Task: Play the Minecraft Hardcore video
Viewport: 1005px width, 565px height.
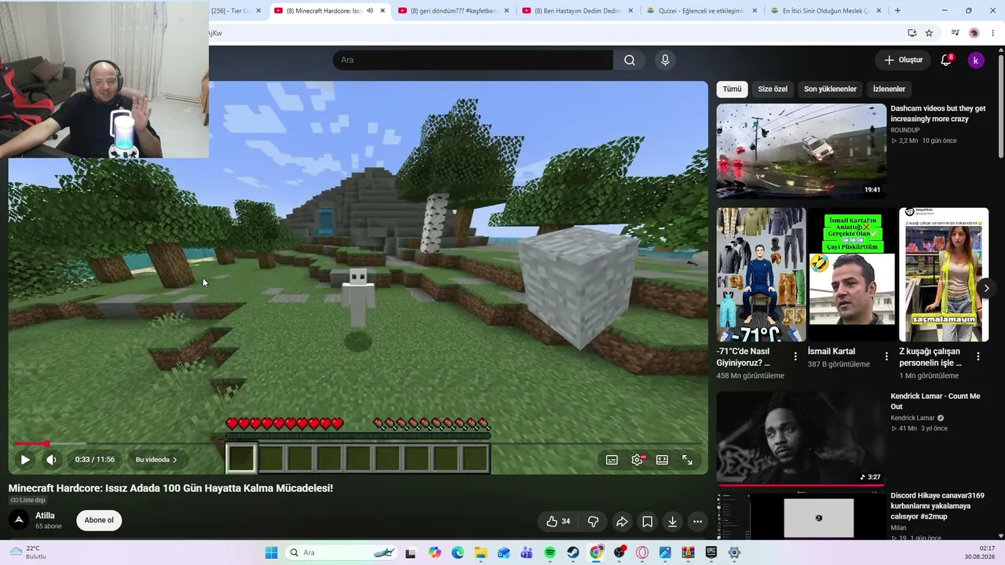Action: point(25,460)
